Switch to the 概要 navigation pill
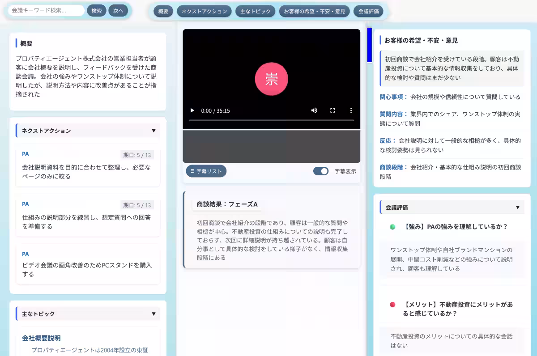 point(163,11)
